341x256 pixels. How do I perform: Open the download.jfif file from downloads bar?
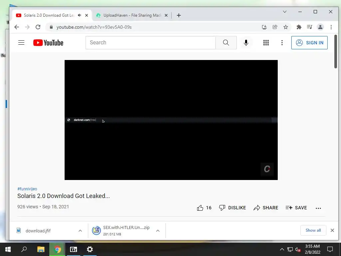tap(38, 231)
